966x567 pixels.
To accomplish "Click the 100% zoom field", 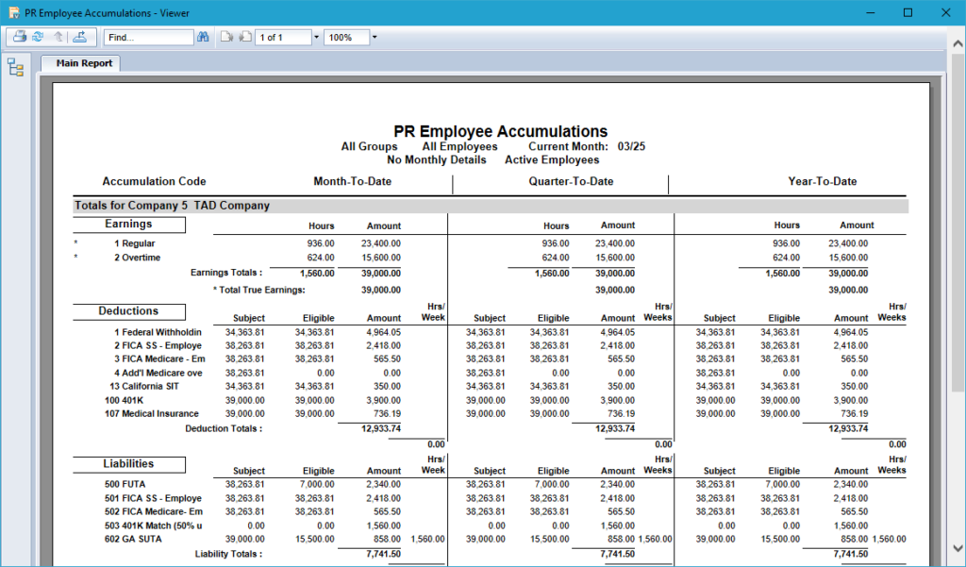I will coord(347,38).
